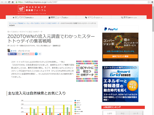Screen dimensions: 154x115
Task: Open the 探す search dropdown menu
Action: 129,18
